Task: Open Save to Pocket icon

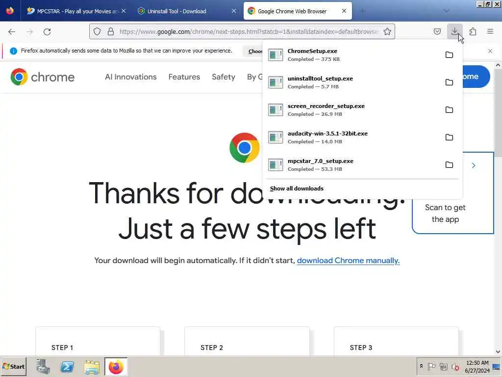Action: (437, 31)
